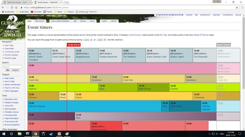Click the Guild Wars 2 Official Wiki logo

pyautogui.click(x=13, y=26)
